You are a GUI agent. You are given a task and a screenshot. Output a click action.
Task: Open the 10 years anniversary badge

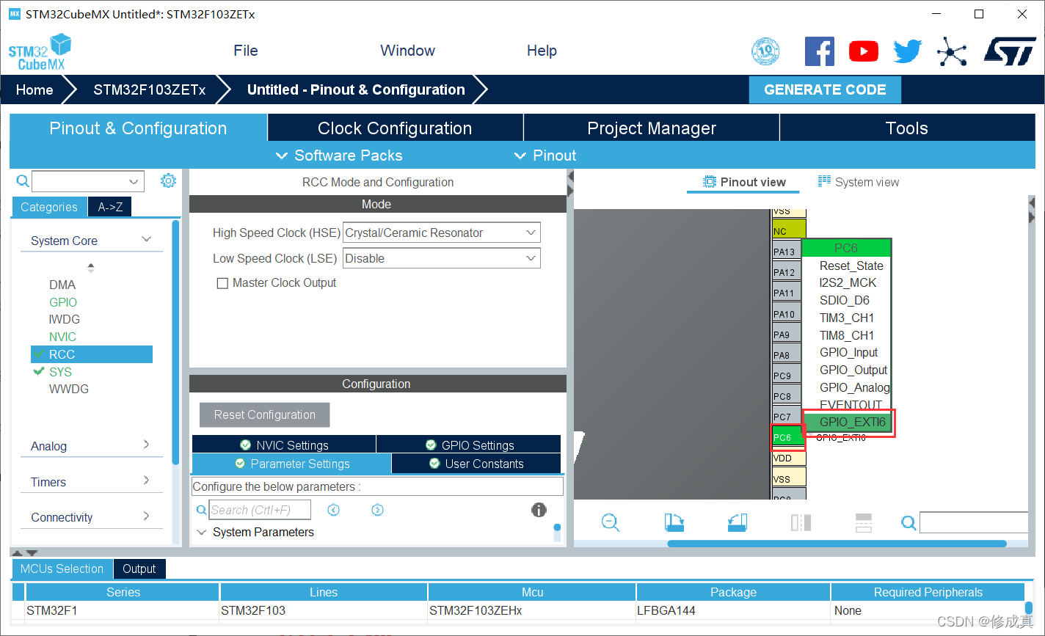(x=765, y=51)
